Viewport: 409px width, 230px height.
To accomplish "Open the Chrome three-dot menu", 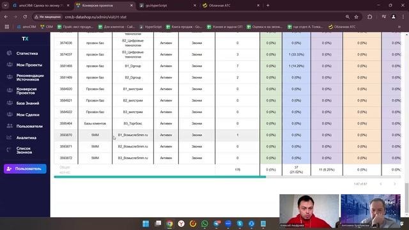I will click(x=403, y=17).
